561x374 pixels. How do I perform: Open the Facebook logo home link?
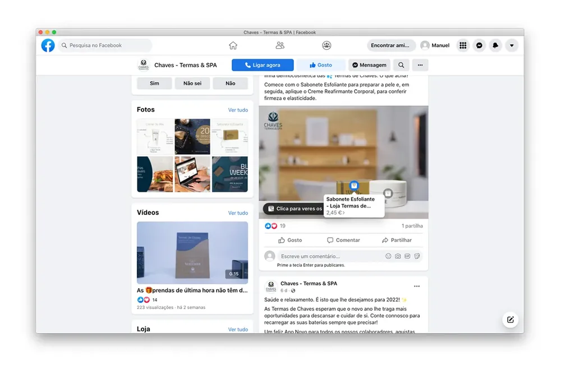tap(48, 45)
